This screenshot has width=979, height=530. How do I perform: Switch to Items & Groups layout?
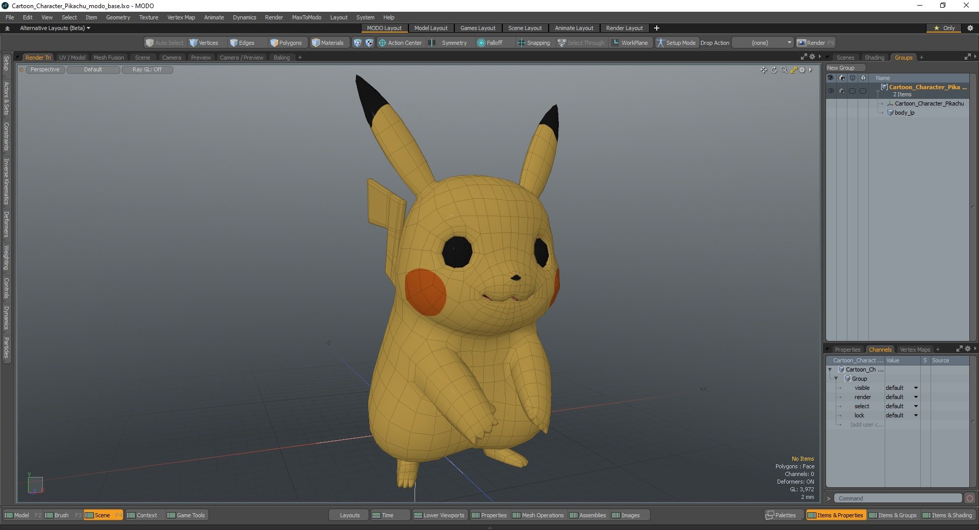[x=893, y=515]
